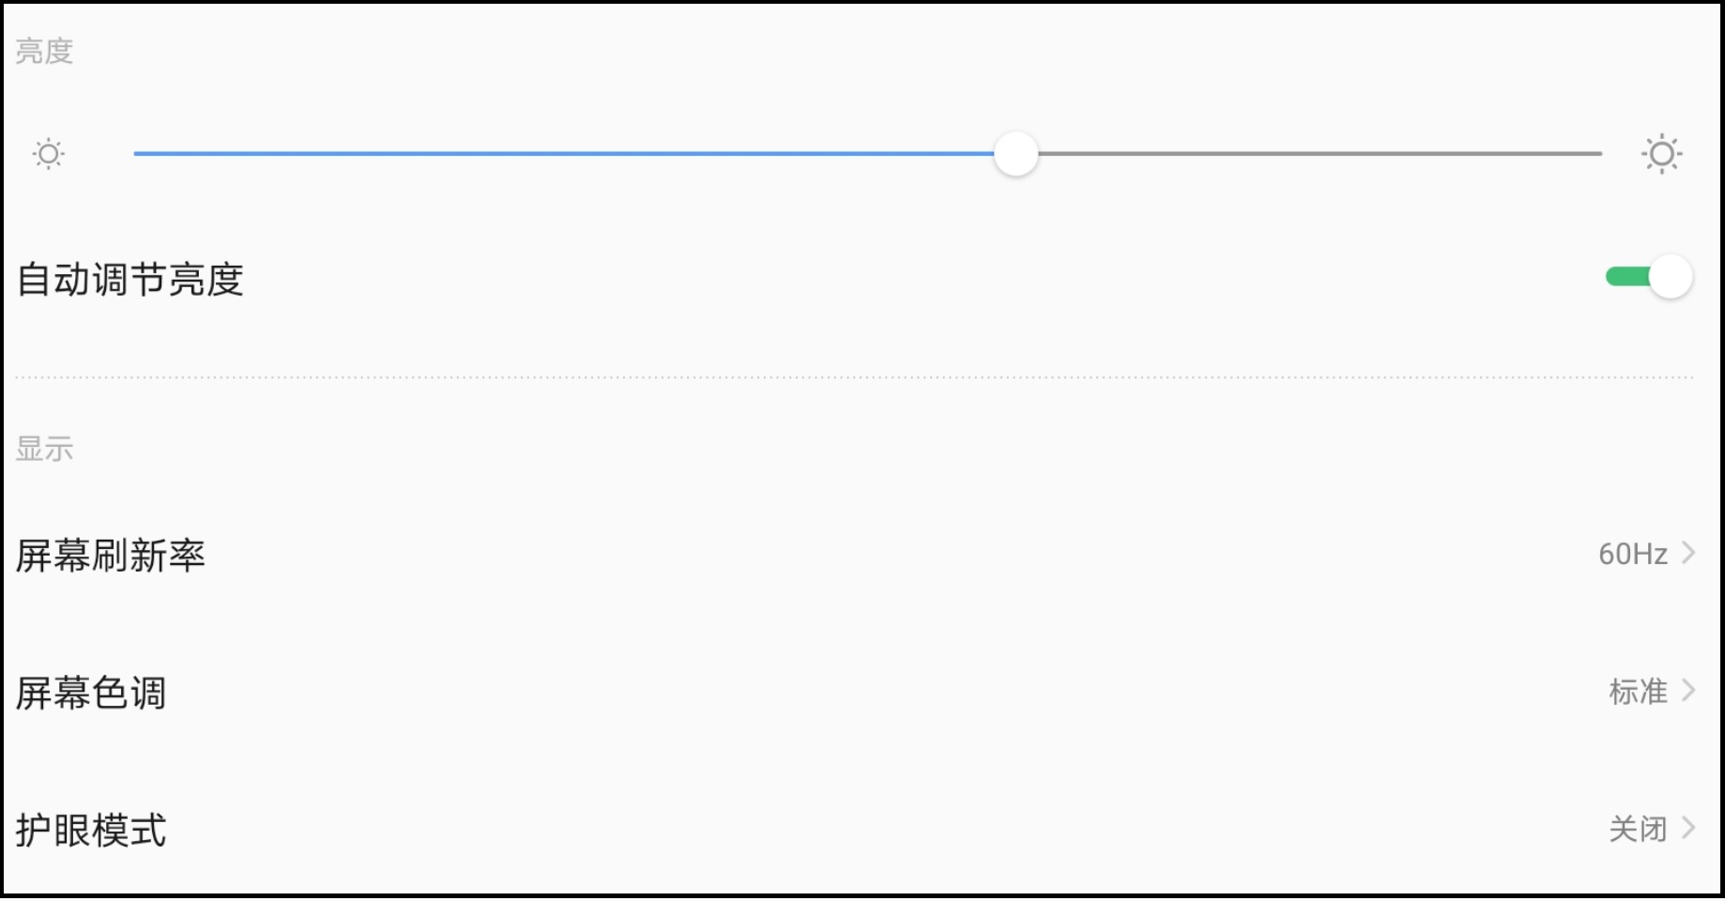Expand the chevron next to 关闭

[1688, 828]
